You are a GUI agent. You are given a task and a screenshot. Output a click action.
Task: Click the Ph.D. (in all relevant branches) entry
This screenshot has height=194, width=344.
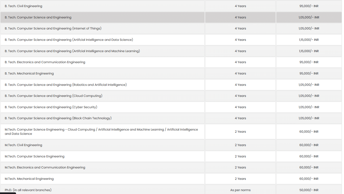point(28,190)
